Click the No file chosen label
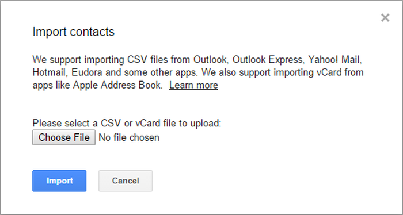Viewport: 403px width, 215px height. point(129,137)
